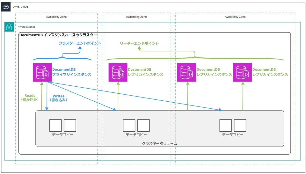Viewport: 306px width, 174px height.
Task: Click the rightmost "Availability Zone" heading
Action: pyautogui.click(x=235, y=17)
